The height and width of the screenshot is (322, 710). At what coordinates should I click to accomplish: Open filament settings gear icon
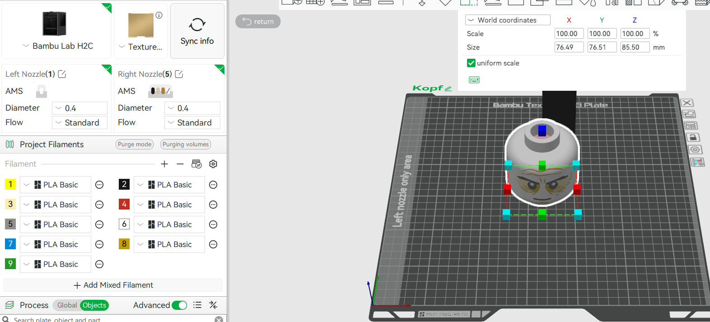tap(213, 164)
